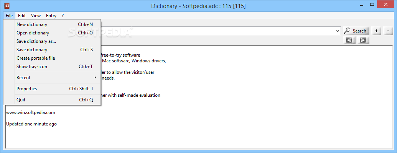
Task: Go to the next entry arrow
Action: [x=363, y=40]
